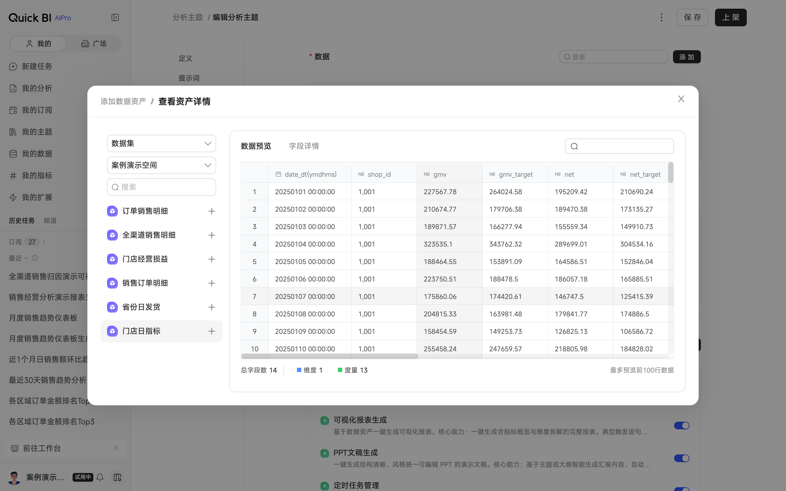Open the 数据集 type dropdown
Viewport: 786px width, 491px height.
click(161, 143)
